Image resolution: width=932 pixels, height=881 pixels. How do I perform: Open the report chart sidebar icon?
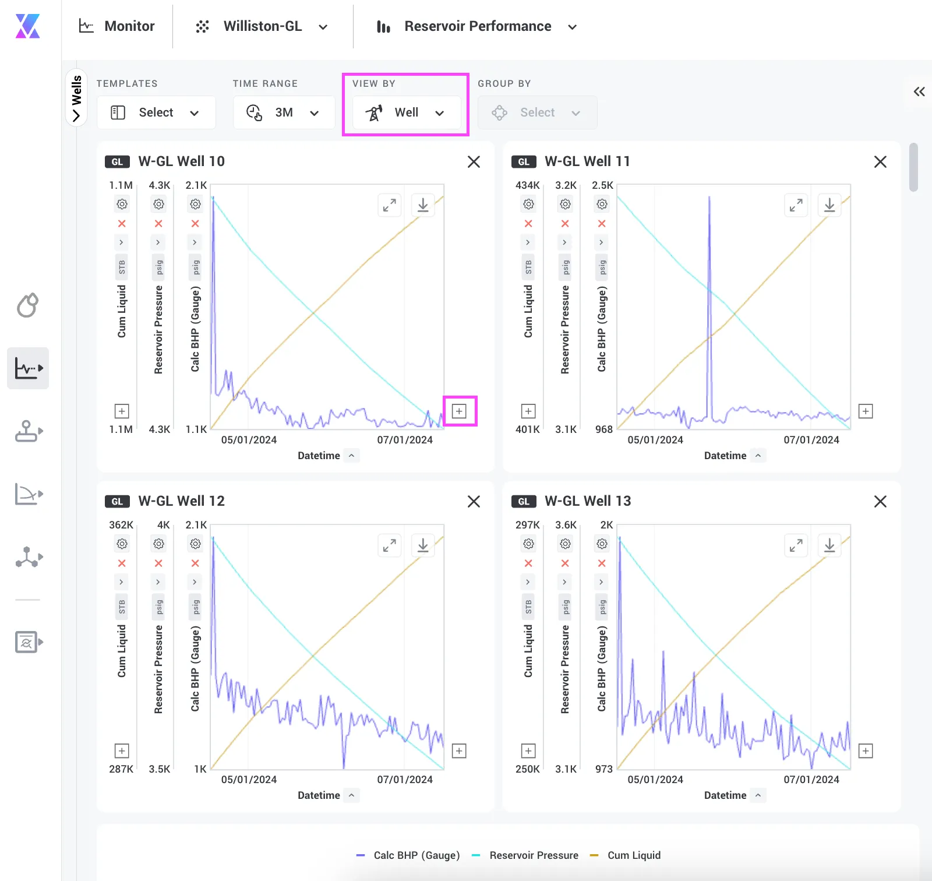[28, 642]
